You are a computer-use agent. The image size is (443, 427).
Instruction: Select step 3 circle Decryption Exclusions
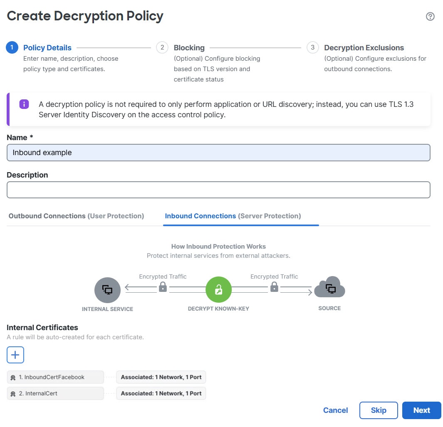coord(312,47)
